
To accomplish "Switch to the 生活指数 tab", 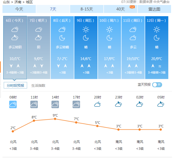I will 38,86.
